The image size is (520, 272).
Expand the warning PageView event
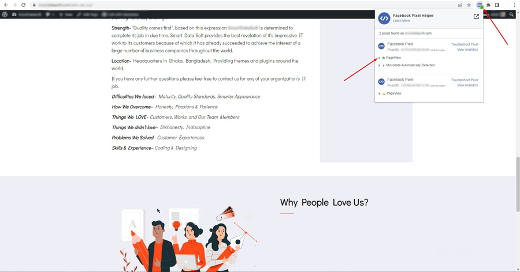pos(380,94)
